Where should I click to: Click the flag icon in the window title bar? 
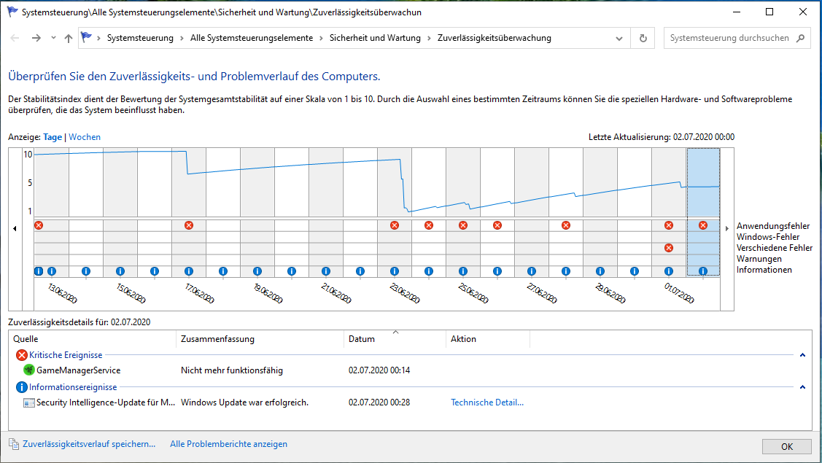[12, 12]
